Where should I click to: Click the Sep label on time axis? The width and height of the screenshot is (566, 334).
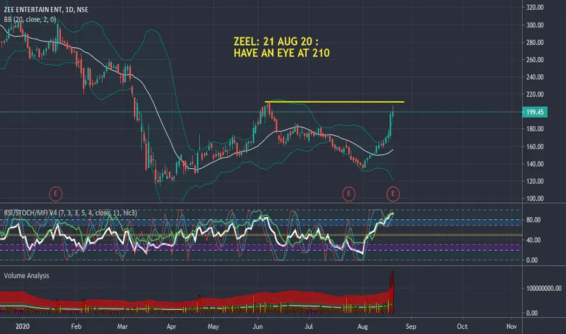point(411,327)
